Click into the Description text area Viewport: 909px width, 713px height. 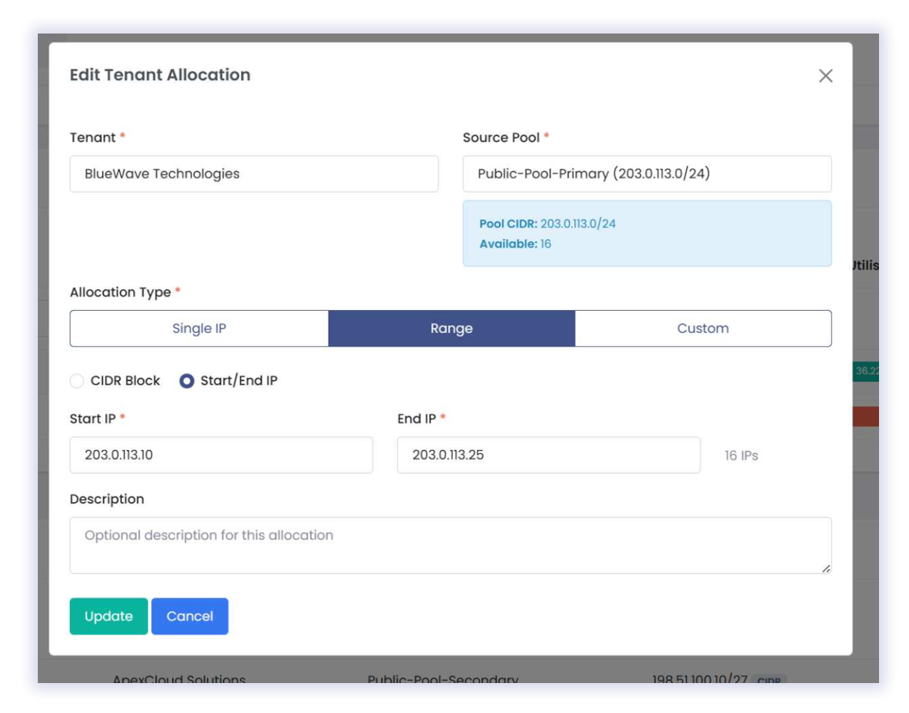click(x=450, y=545)
